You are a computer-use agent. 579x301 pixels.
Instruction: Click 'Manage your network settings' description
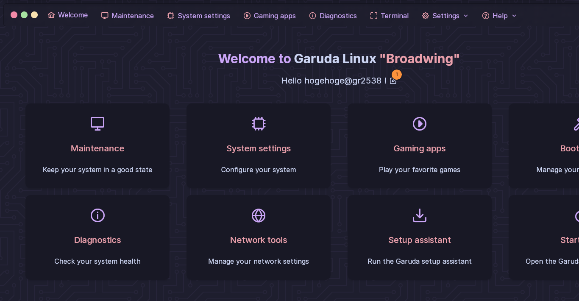pyautogui.click(x=259, y=261)
